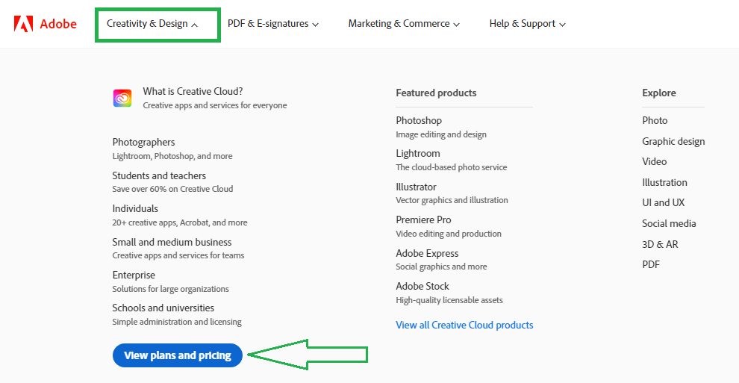Choose the Individuals plan link

(x=135, y=208)
